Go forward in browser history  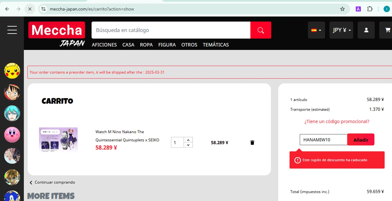[x=18, y=9]
